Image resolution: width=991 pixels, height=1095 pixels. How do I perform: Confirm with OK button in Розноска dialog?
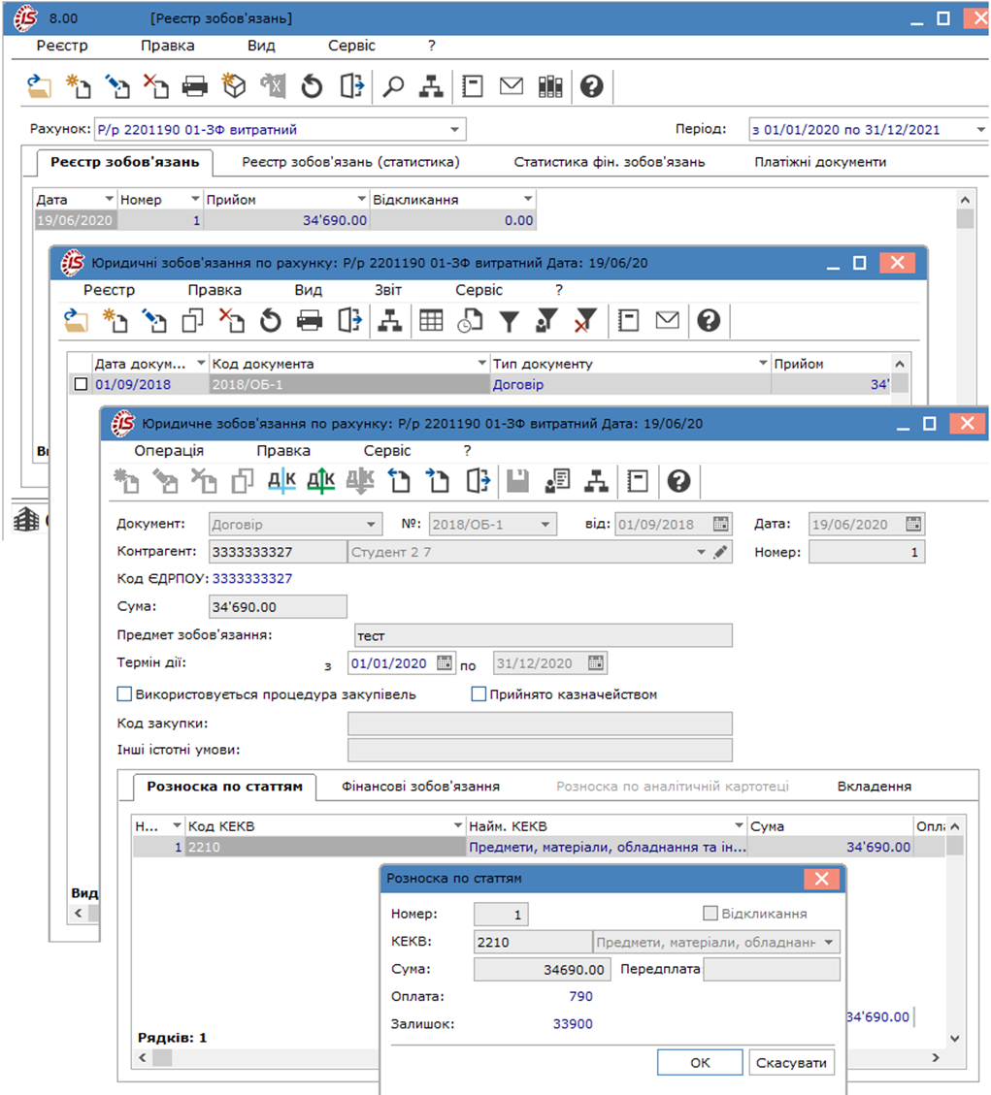coord(700,1063)
